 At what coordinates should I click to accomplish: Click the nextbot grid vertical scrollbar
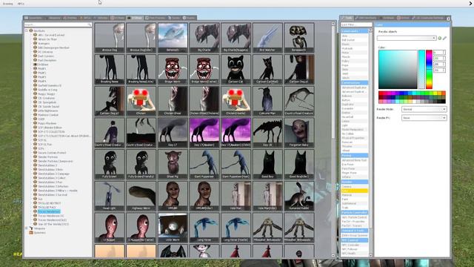coord(333,139)
